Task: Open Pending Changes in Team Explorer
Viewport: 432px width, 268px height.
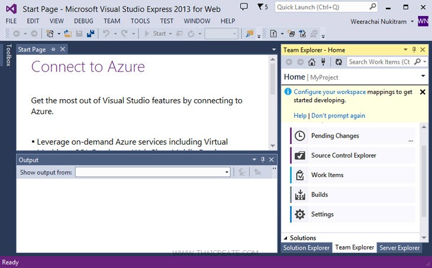Action: coord(353,136)
